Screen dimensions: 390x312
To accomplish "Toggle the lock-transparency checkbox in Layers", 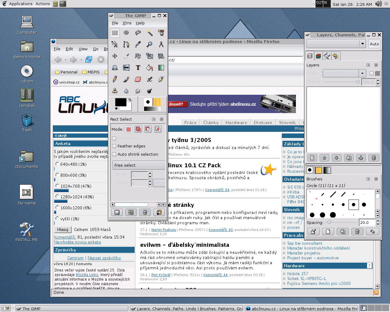I will pyautogui.click(x=371, y=73).
